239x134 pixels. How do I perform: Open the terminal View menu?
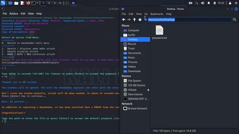click(x=31, y=14)
